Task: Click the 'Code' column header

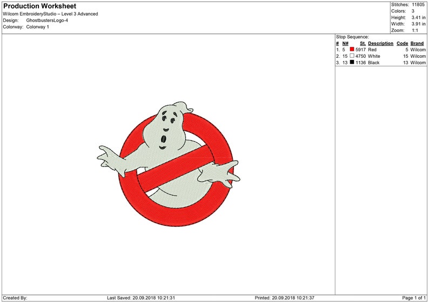Action: 402,44
